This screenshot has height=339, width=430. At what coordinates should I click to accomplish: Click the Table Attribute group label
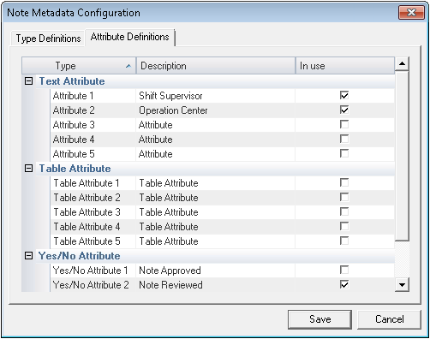click(75, 169)
